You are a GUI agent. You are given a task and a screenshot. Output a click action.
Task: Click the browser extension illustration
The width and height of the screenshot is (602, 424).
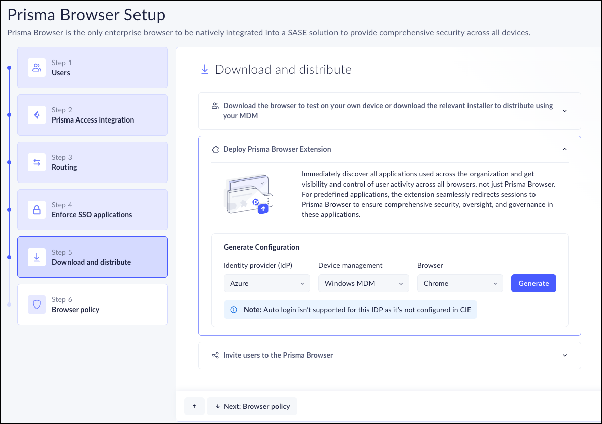[248, 195]
